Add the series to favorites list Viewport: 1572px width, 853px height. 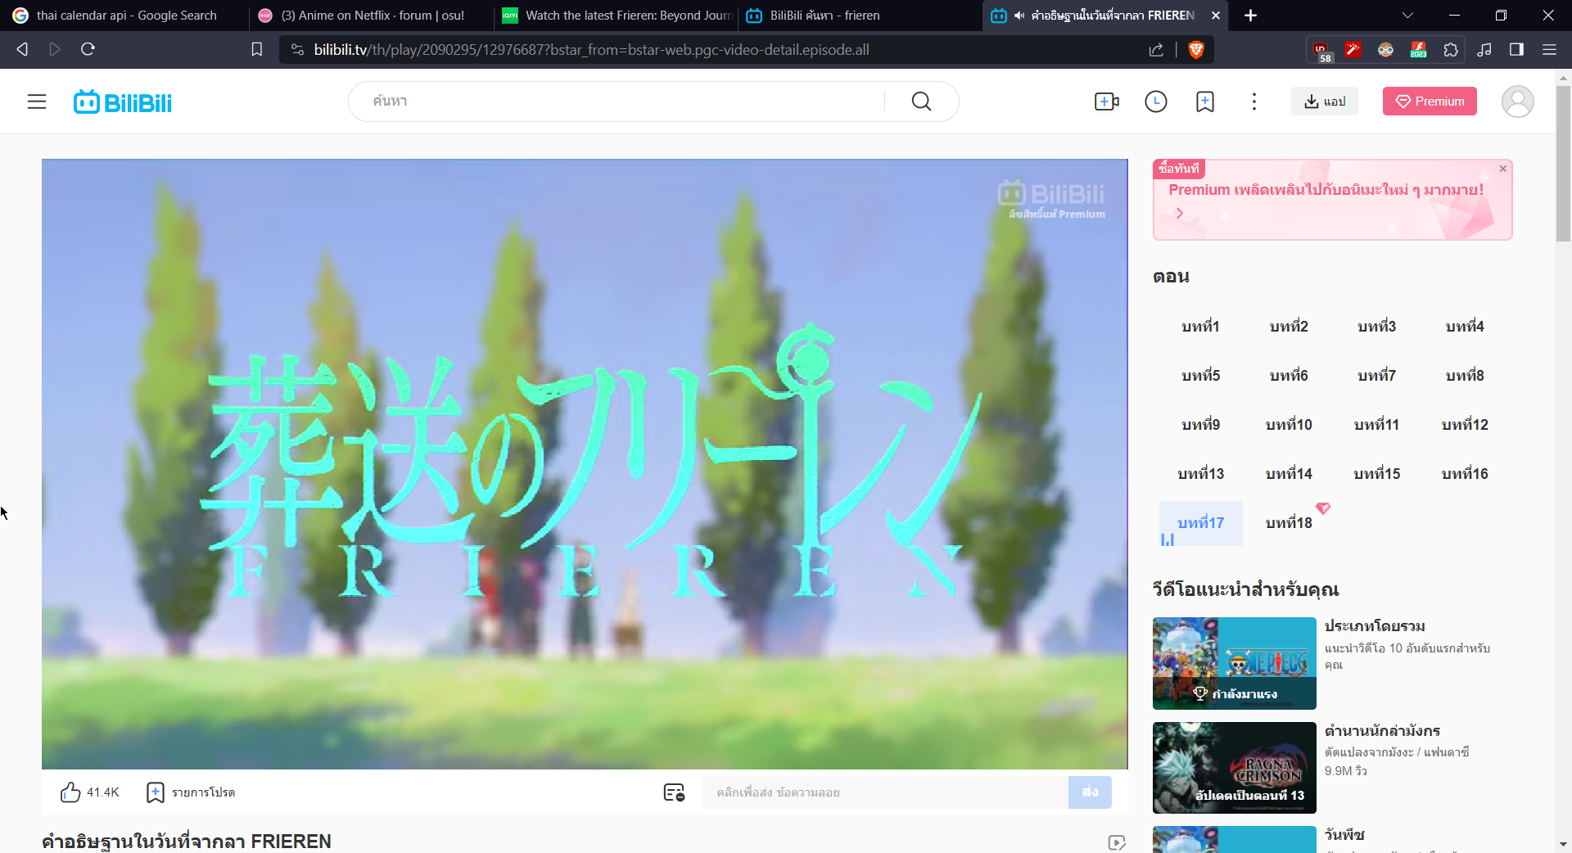191,792
